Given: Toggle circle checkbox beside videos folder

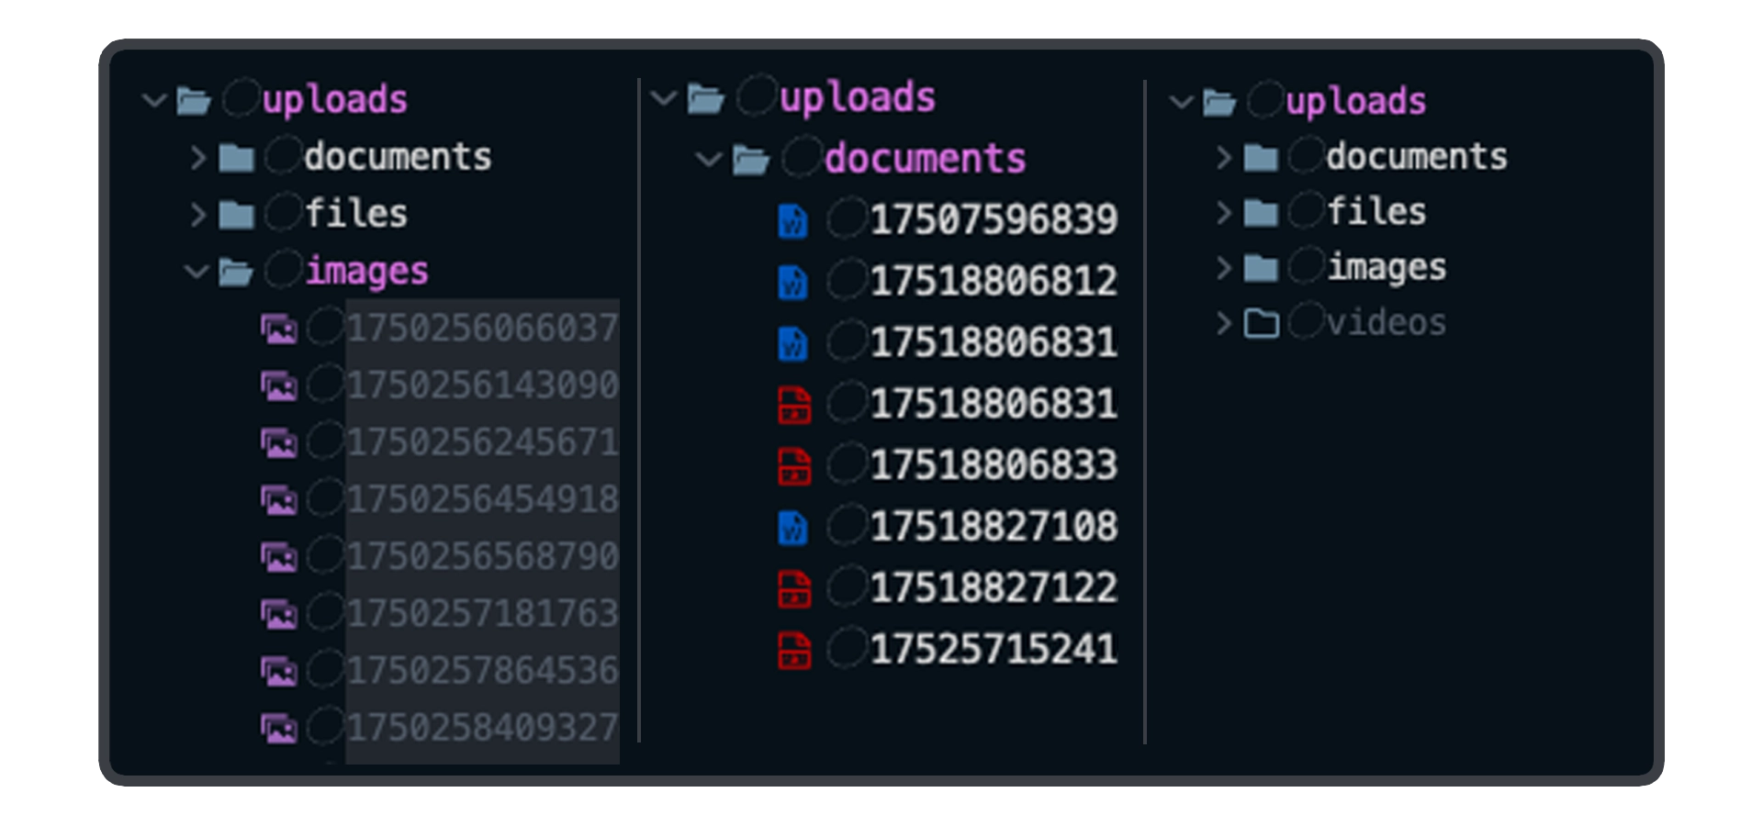Looking at the screenshot, I should click(x=1306, y=321).
